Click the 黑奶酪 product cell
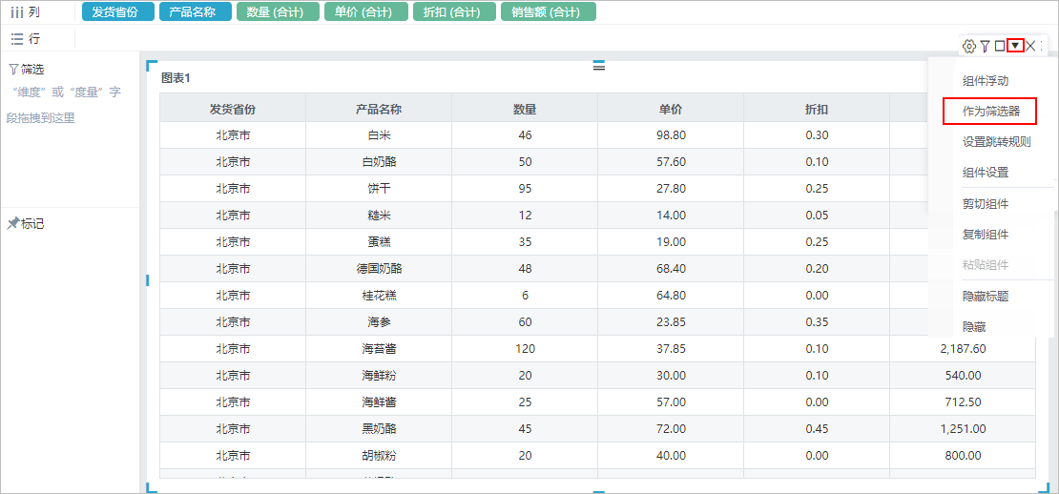Viewport: 1059px width, 494px height. coord(379,428)
